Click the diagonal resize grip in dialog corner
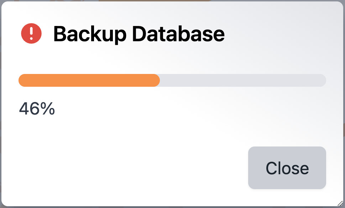 [340, 203]
